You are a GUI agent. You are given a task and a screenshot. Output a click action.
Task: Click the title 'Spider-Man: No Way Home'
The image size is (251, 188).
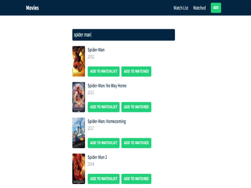(107, 86)
